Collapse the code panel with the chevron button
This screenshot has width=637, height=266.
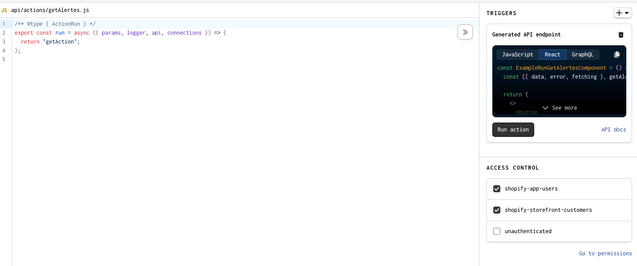point(465,32)
